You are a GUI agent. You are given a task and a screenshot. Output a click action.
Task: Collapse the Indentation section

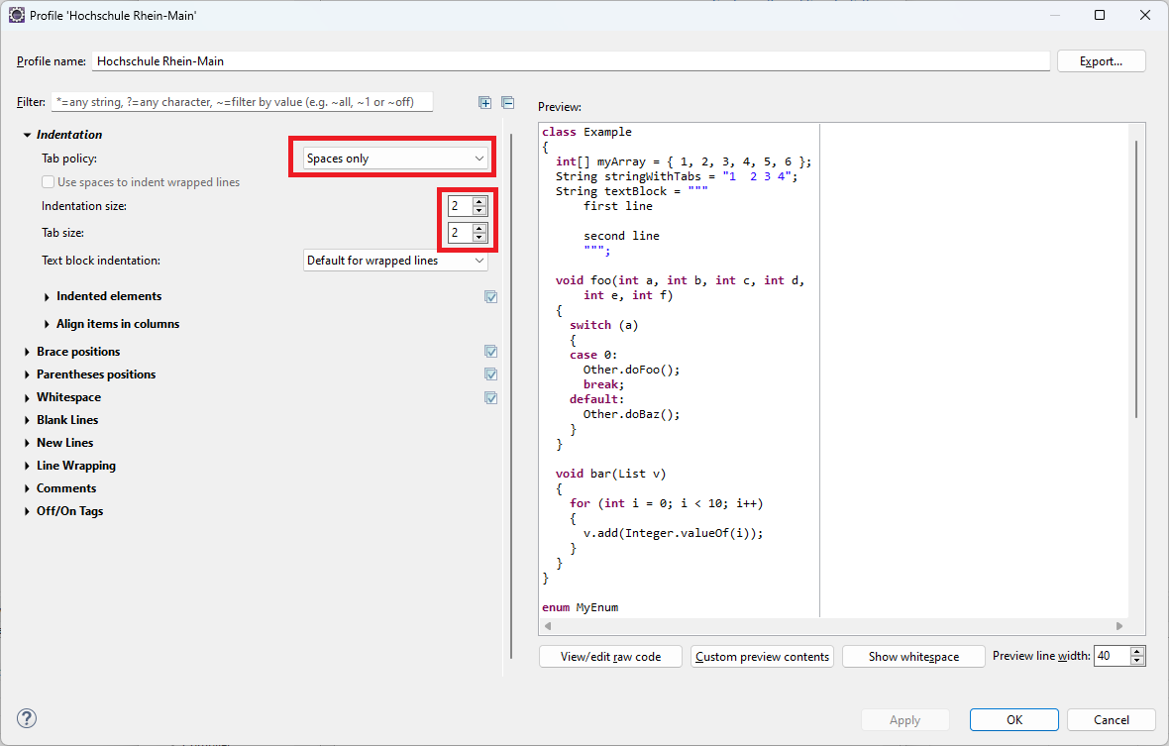pos(27,135)
